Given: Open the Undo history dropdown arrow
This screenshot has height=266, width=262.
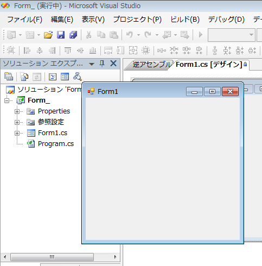Looking at the screenshot, I should click(138, 35).
